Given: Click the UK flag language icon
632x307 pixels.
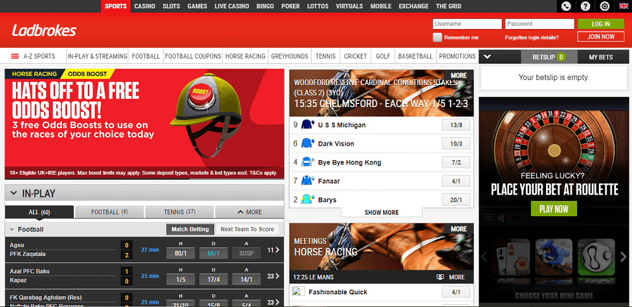Looking at the screenshot, I should coord(624,6).
